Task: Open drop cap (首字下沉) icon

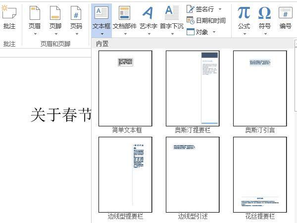Action: point(172,13)
